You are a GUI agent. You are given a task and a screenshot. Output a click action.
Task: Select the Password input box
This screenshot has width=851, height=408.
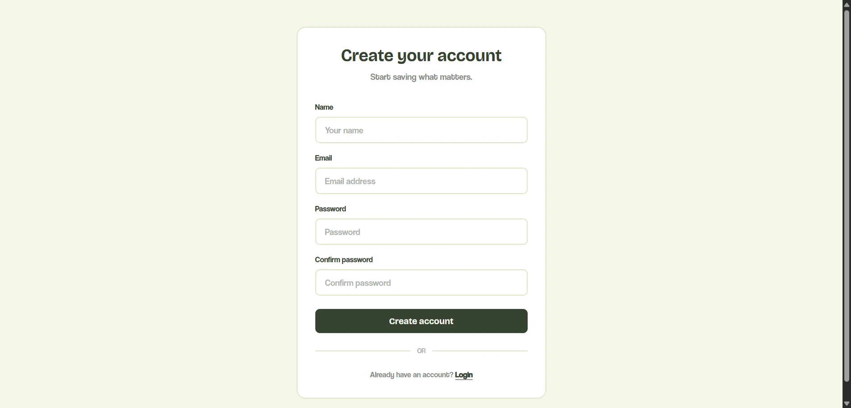click(421, 232)
